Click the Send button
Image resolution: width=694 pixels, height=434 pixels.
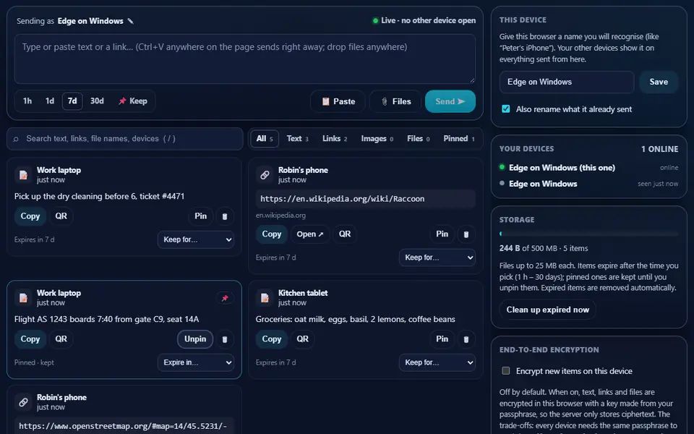pyautogui.click(x=450, y=101)
